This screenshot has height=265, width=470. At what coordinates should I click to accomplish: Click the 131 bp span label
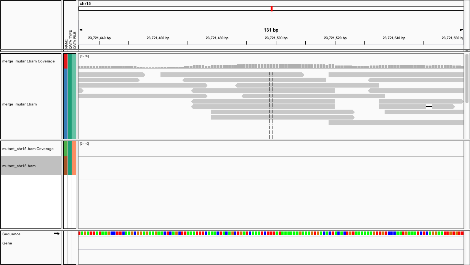coord(271,30)
